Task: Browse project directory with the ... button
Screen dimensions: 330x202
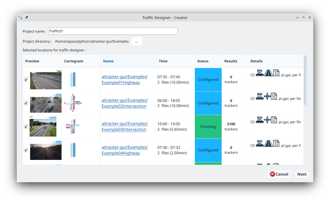Action: (136, 41)
